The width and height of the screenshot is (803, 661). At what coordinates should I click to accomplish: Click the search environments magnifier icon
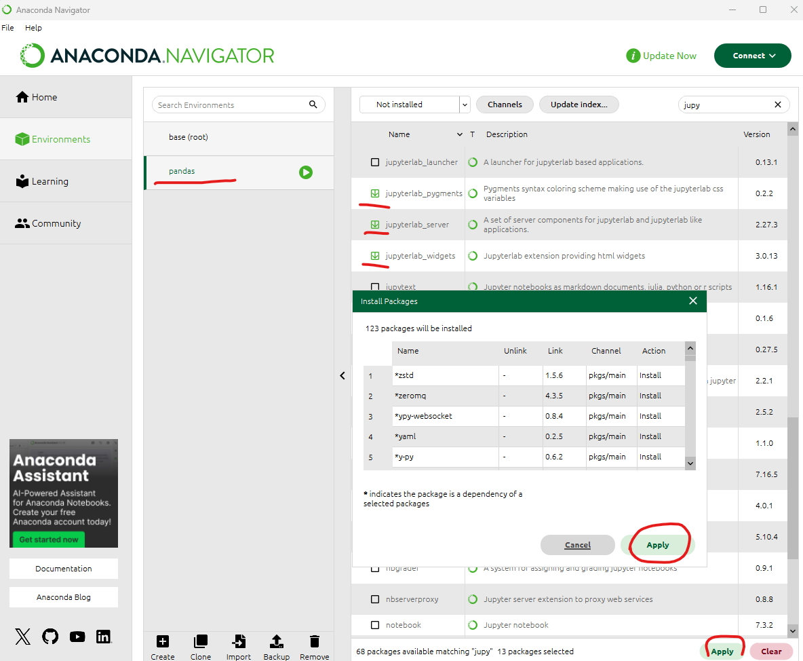point(313,105)
